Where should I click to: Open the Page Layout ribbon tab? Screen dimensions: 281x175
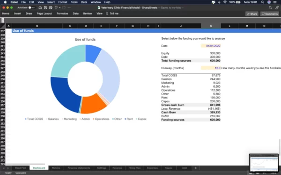pos(44,14)
